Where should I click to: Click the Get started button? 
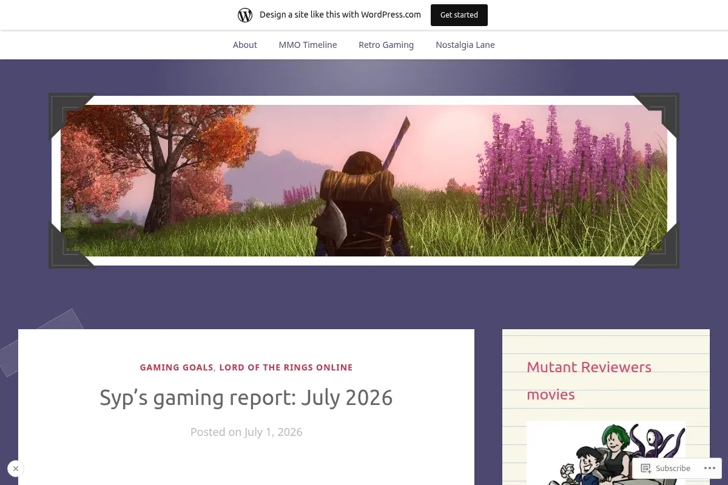tap(459, 15)
